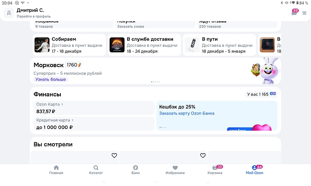Tap the Вы смотрели section heading
Image resolution: width=311 pixels, height=186 pixels.
(x=53, y=145)
